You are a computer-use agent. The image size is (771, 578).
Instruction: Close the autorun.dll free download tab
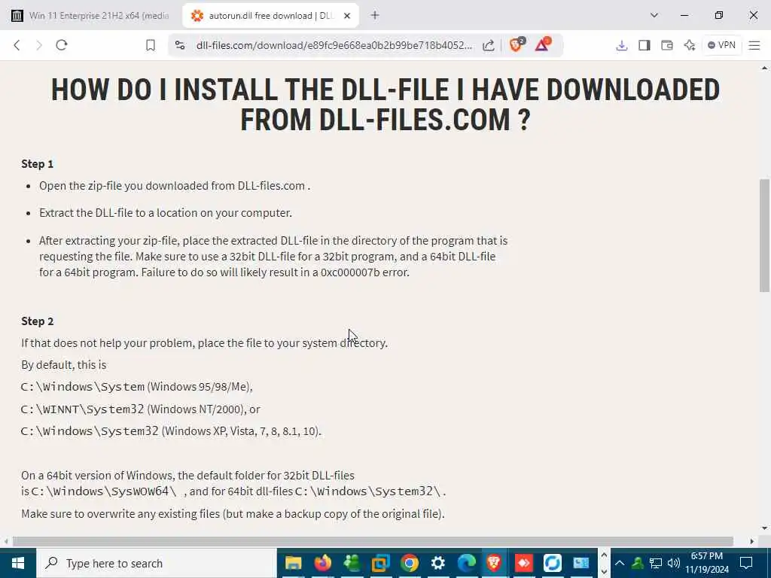point(346,16)
